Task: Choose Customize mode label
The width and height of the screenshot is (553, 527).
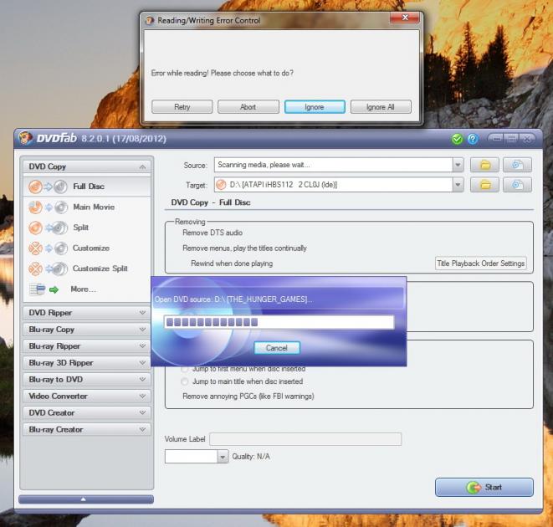Action: coord(91,248)
